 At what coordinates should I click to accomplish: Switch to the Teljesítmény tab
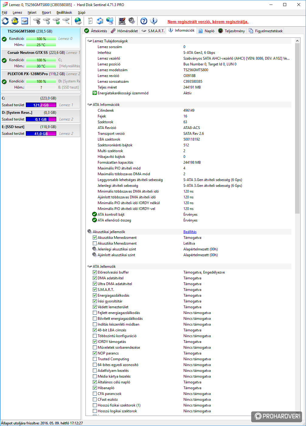point(231,31)
